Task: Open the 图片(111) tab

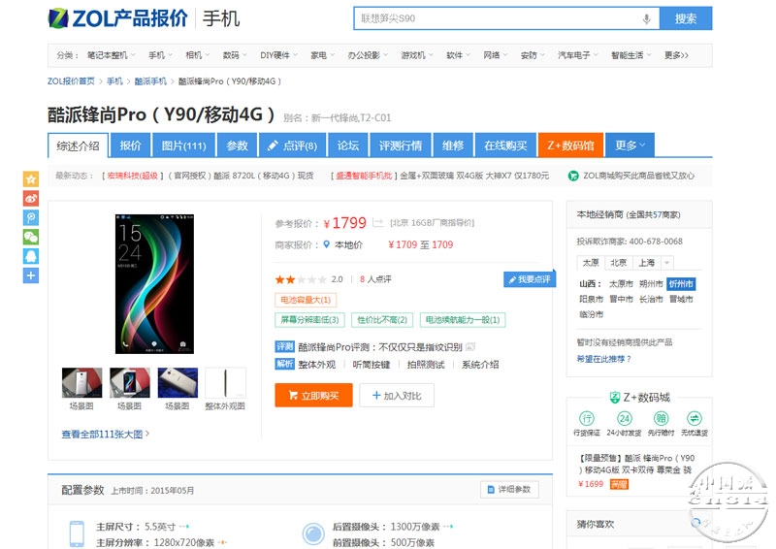Action: tap(183, 145)
